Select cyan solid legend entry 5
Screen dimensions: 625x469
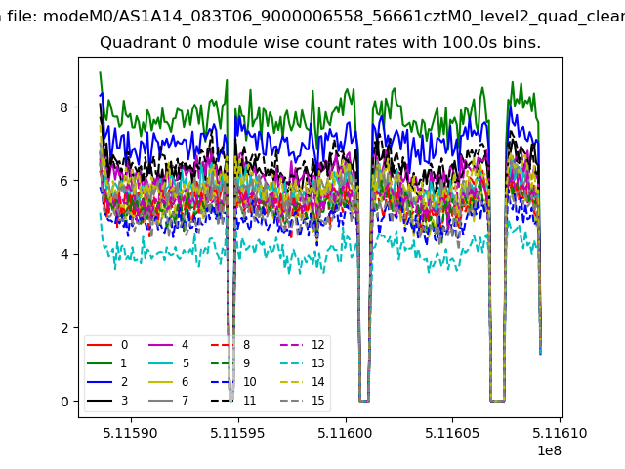coord(169,363)
